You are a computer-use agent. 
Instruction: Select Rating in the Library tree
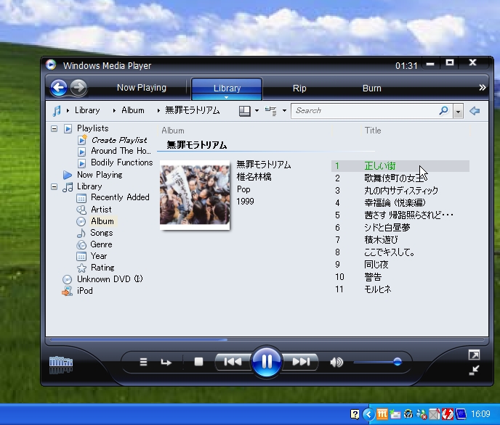[x=102, y=268]
